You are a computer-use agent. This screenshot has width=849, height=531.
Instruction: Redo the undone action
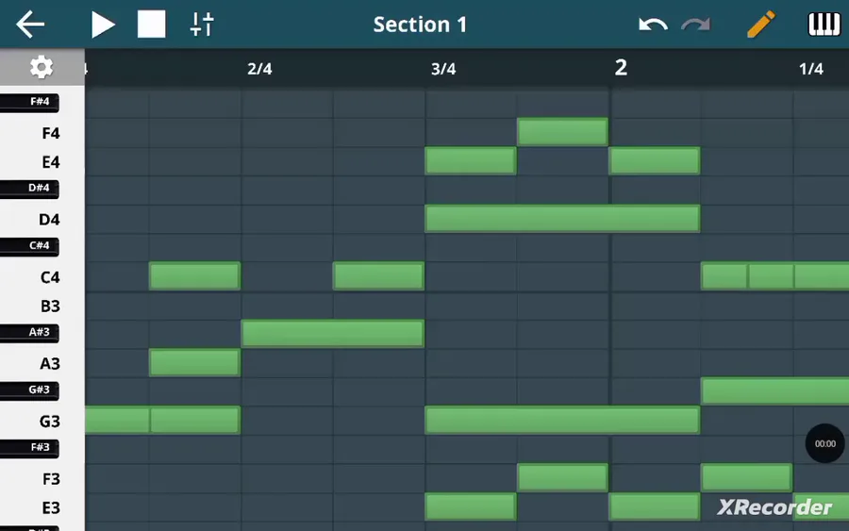[x=695, y=25]
